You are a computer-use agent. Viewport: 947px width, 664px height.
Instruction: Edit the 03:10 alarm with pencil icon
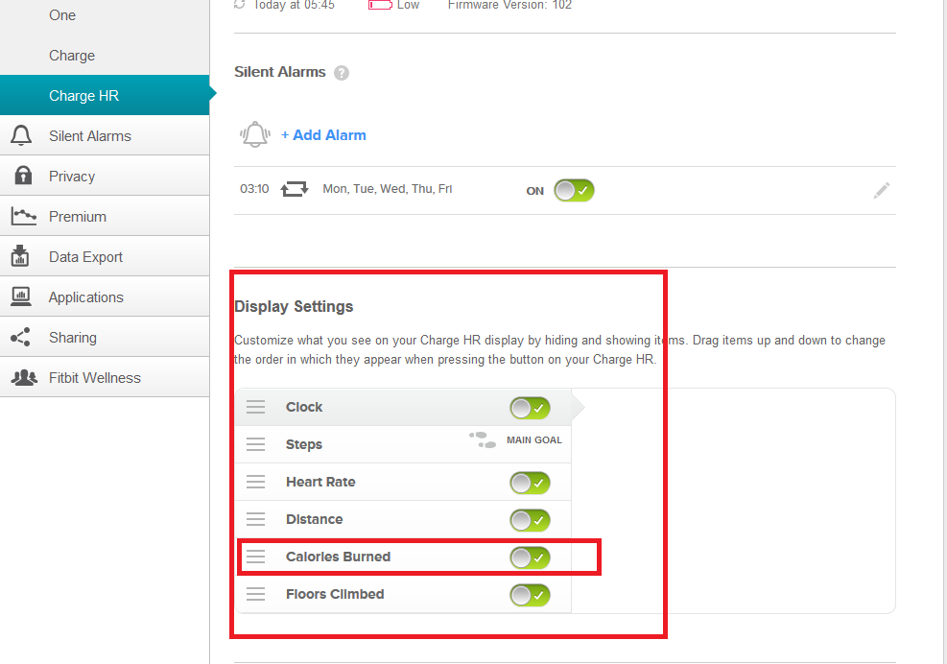pyautogui.click(x=881, y=190)
